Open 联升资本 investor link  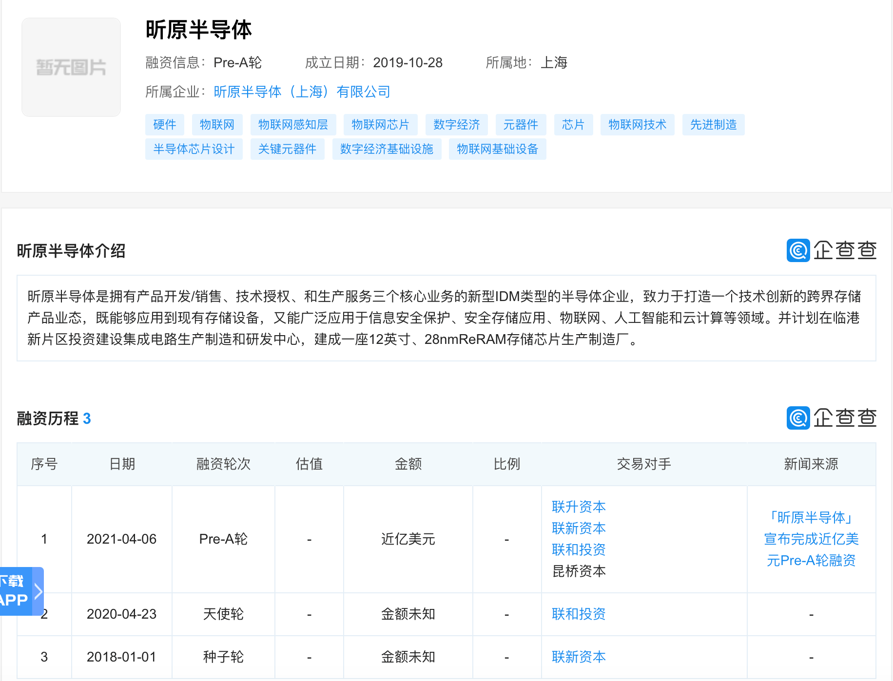click(x=579, y=507)
